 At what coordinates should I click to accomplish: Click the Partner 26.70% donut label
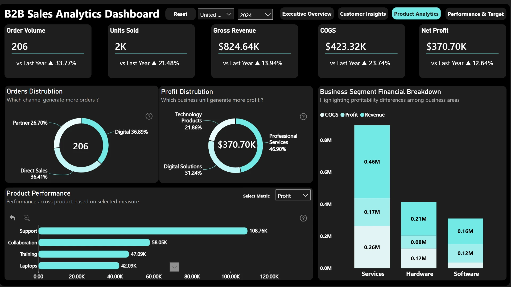(x=30, y=123)
